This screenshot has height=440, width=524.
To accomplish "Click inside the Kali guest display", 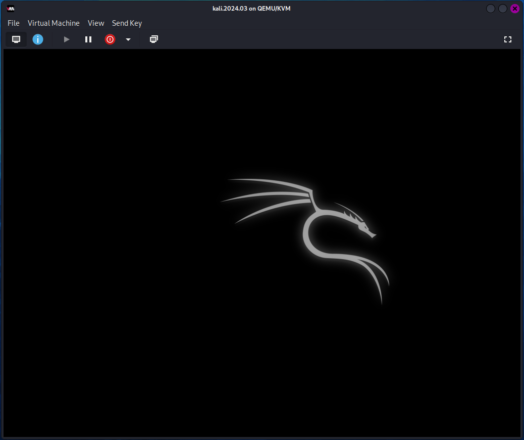I will [262, 243].
